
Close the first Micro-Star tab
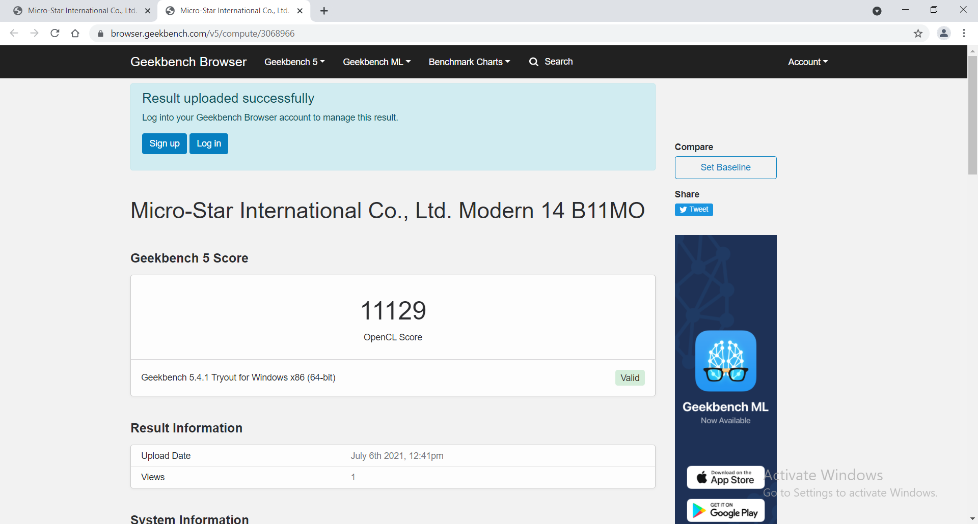(x=148, y=11)
